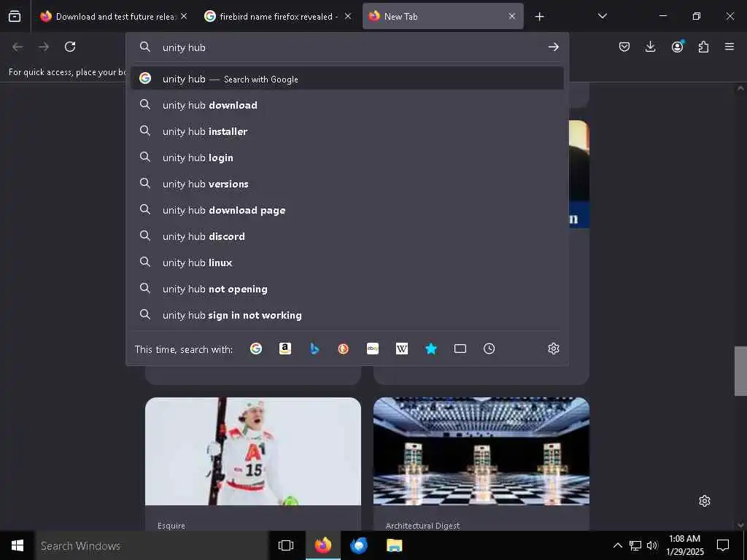Screen dimensions: 747x560
Task: Search bookmarks using the star icon
Action: coord(431,349)
